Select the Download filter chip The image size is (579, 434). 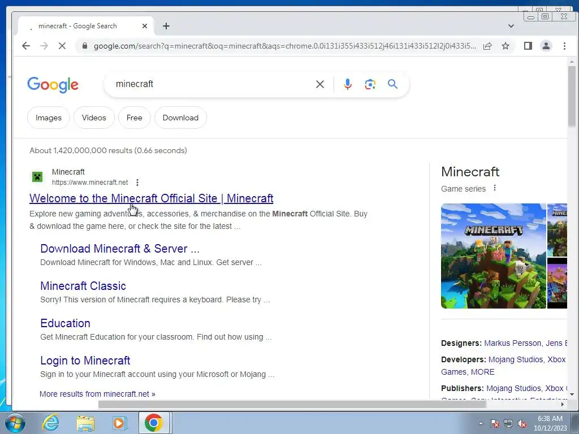coord(180,118)
